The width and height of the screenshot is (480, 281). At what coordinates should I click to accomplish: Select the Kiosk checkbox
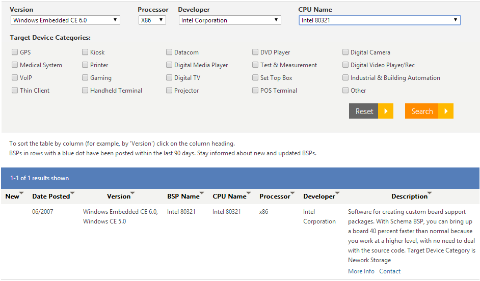pyautogui.click(x=85, y=52)
